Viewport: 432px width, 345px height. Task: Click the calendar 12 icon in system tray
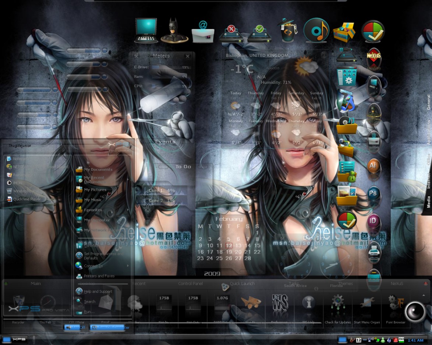click(x=359, y=340)
